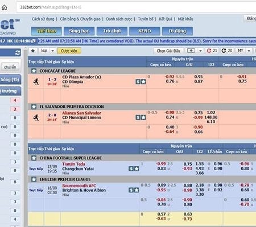Click odds 1.55 for Tianjin Teda 1X2
This screenshot has height=227, width=256.
click(x=200, y=164)
